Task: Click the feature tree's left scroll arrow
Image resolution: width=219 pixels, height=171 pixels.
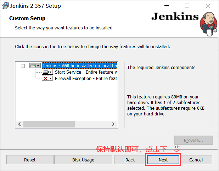Action: click(x=19, y=124)
